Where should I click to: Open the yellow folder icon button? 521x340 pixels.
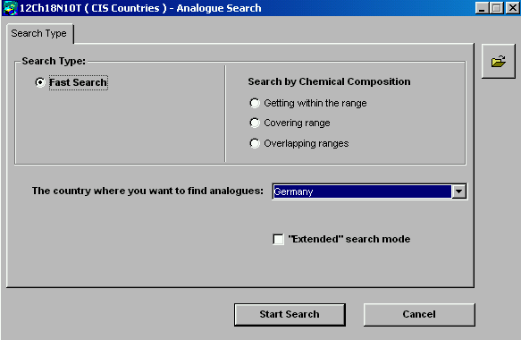(499, 62)
